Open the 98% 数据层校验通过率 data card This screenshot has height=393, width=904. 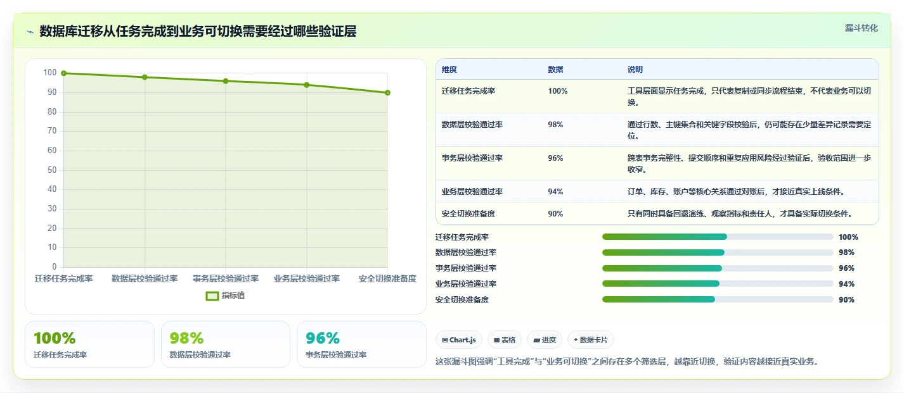(x=226, y=344)
